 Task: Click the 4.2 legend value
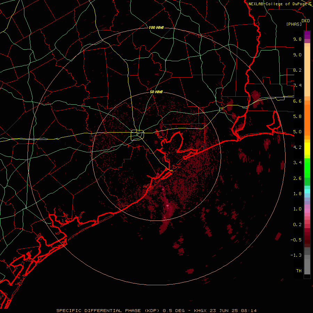coord(297,147)
